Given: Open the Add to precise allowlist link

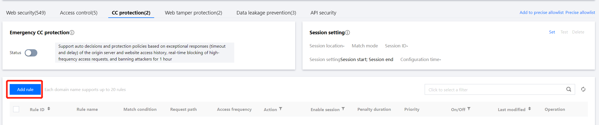Looking at the screenshot, I should [541, 13].
